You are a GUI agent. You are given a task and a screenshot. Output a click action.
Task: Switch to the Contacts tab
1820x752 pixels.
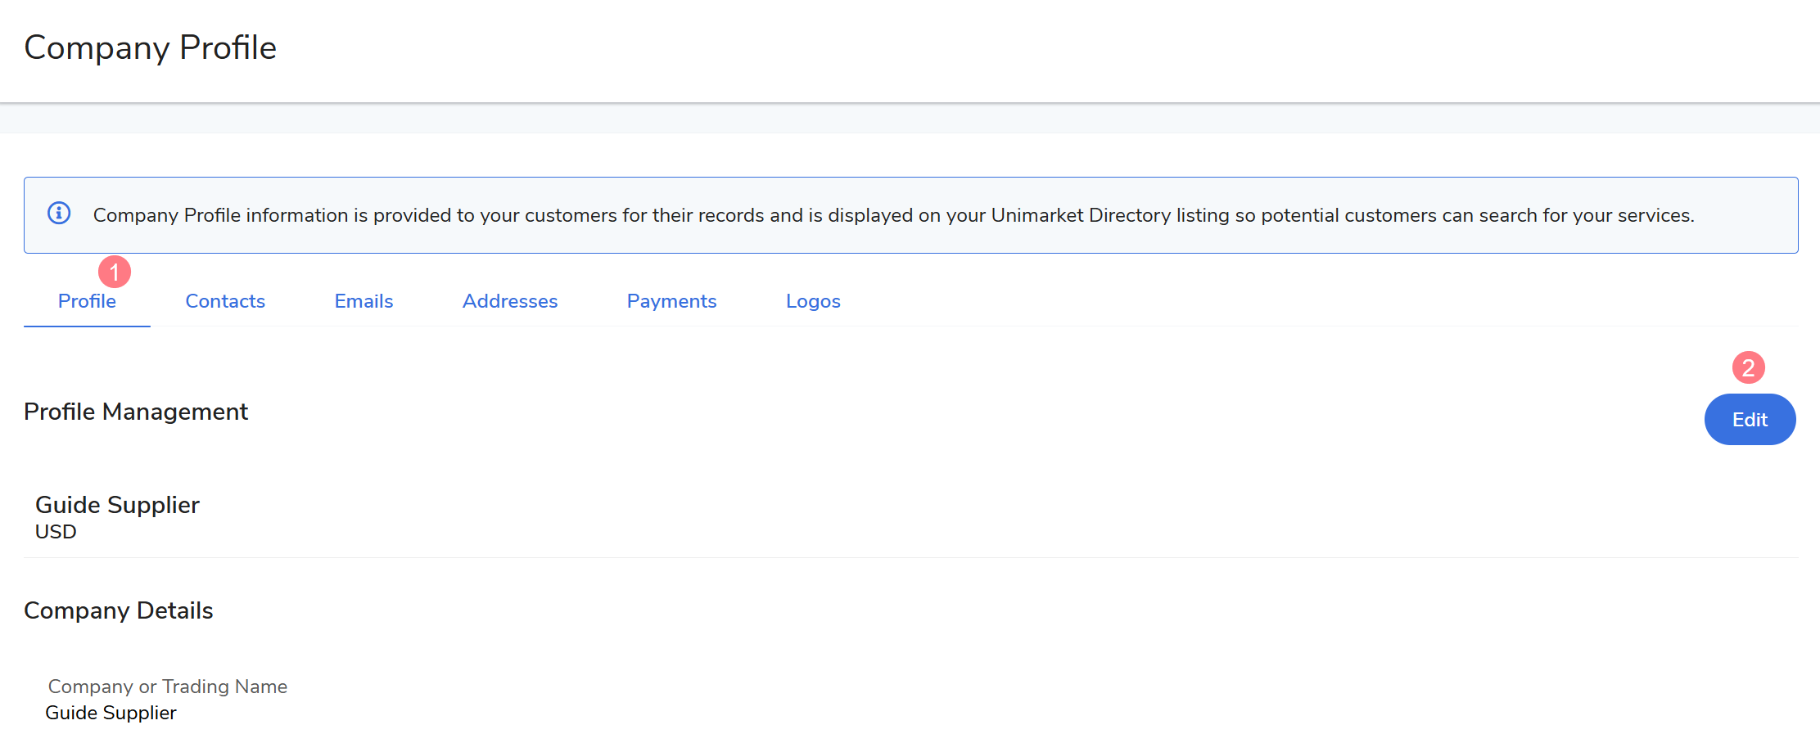(x=225, y=301)
